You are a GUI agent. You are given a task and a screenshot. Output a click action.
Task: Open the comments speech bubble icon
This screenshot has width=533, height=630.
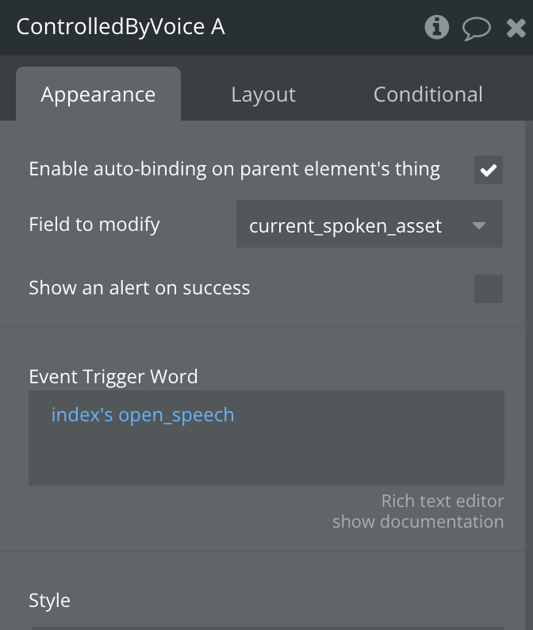477,29
